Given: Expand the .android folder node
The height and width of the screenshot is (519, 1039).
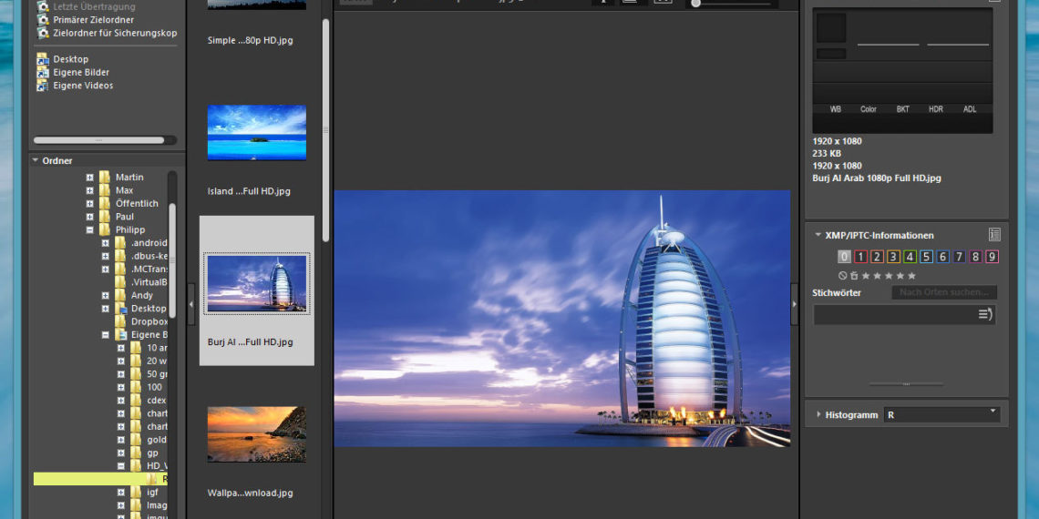Looking at the screenshot, I should tap(106, 243).
